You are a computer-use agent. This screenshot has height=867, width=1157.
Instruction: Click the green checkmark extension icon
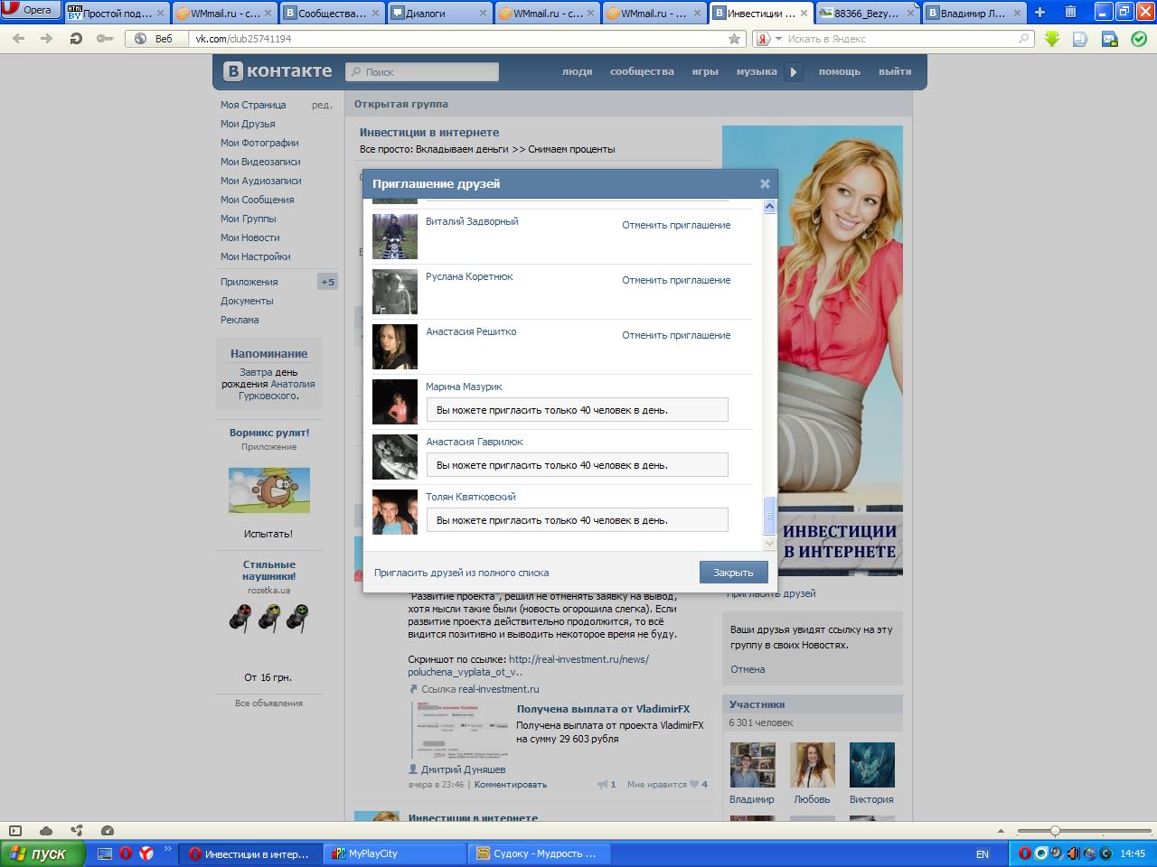1139,39
